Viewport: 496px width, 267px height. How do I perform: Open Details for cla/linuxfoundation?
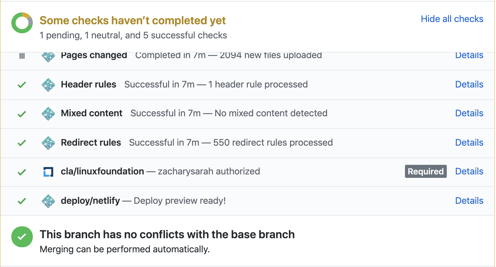[x=469, y=171]
